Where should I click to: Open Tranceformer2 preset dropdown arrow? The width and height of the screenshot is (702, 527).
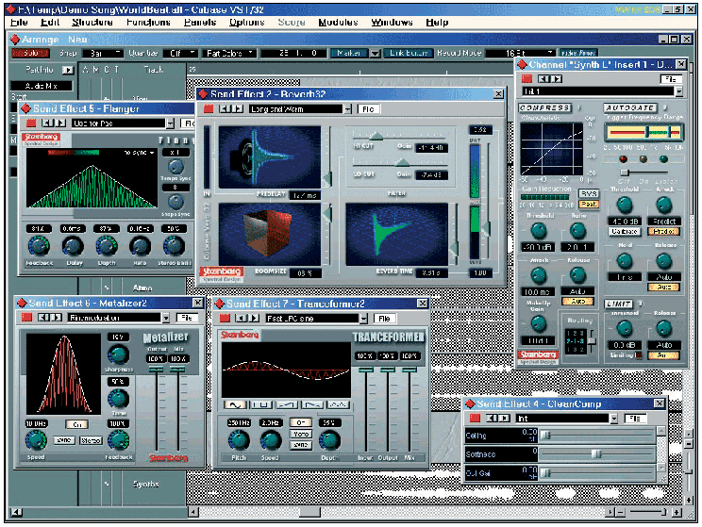point(364,319)
